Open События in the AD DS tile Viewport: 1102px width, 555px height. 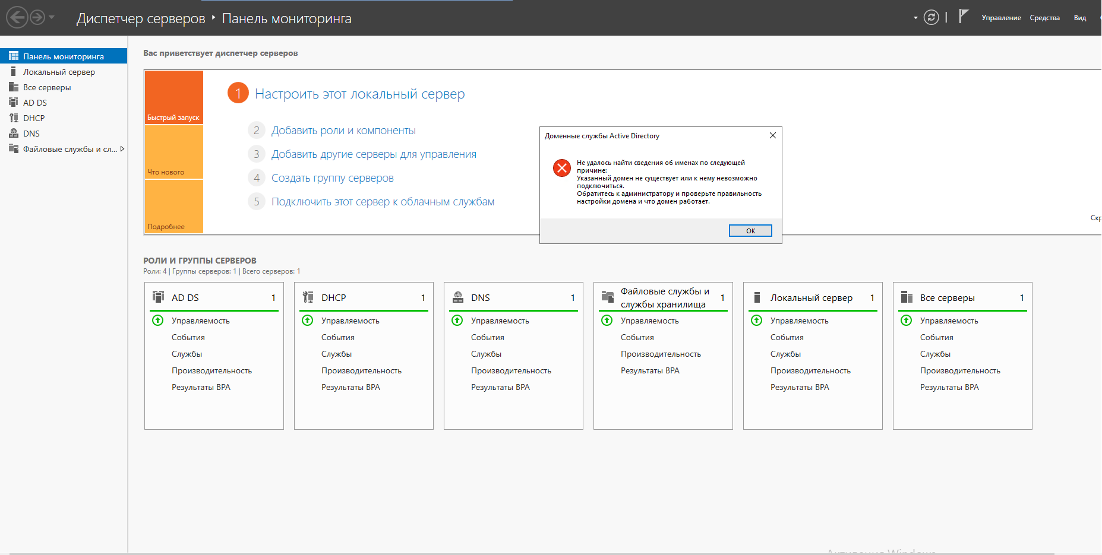coord(188,337)
